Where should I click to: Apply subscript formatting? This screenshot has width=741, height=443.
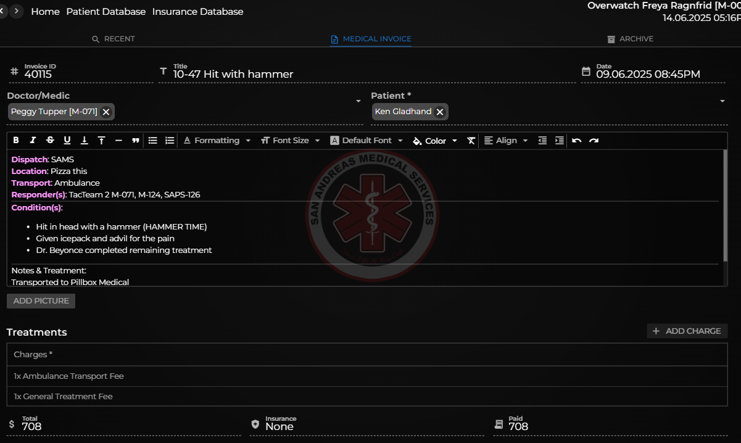(x=85, y=141)
